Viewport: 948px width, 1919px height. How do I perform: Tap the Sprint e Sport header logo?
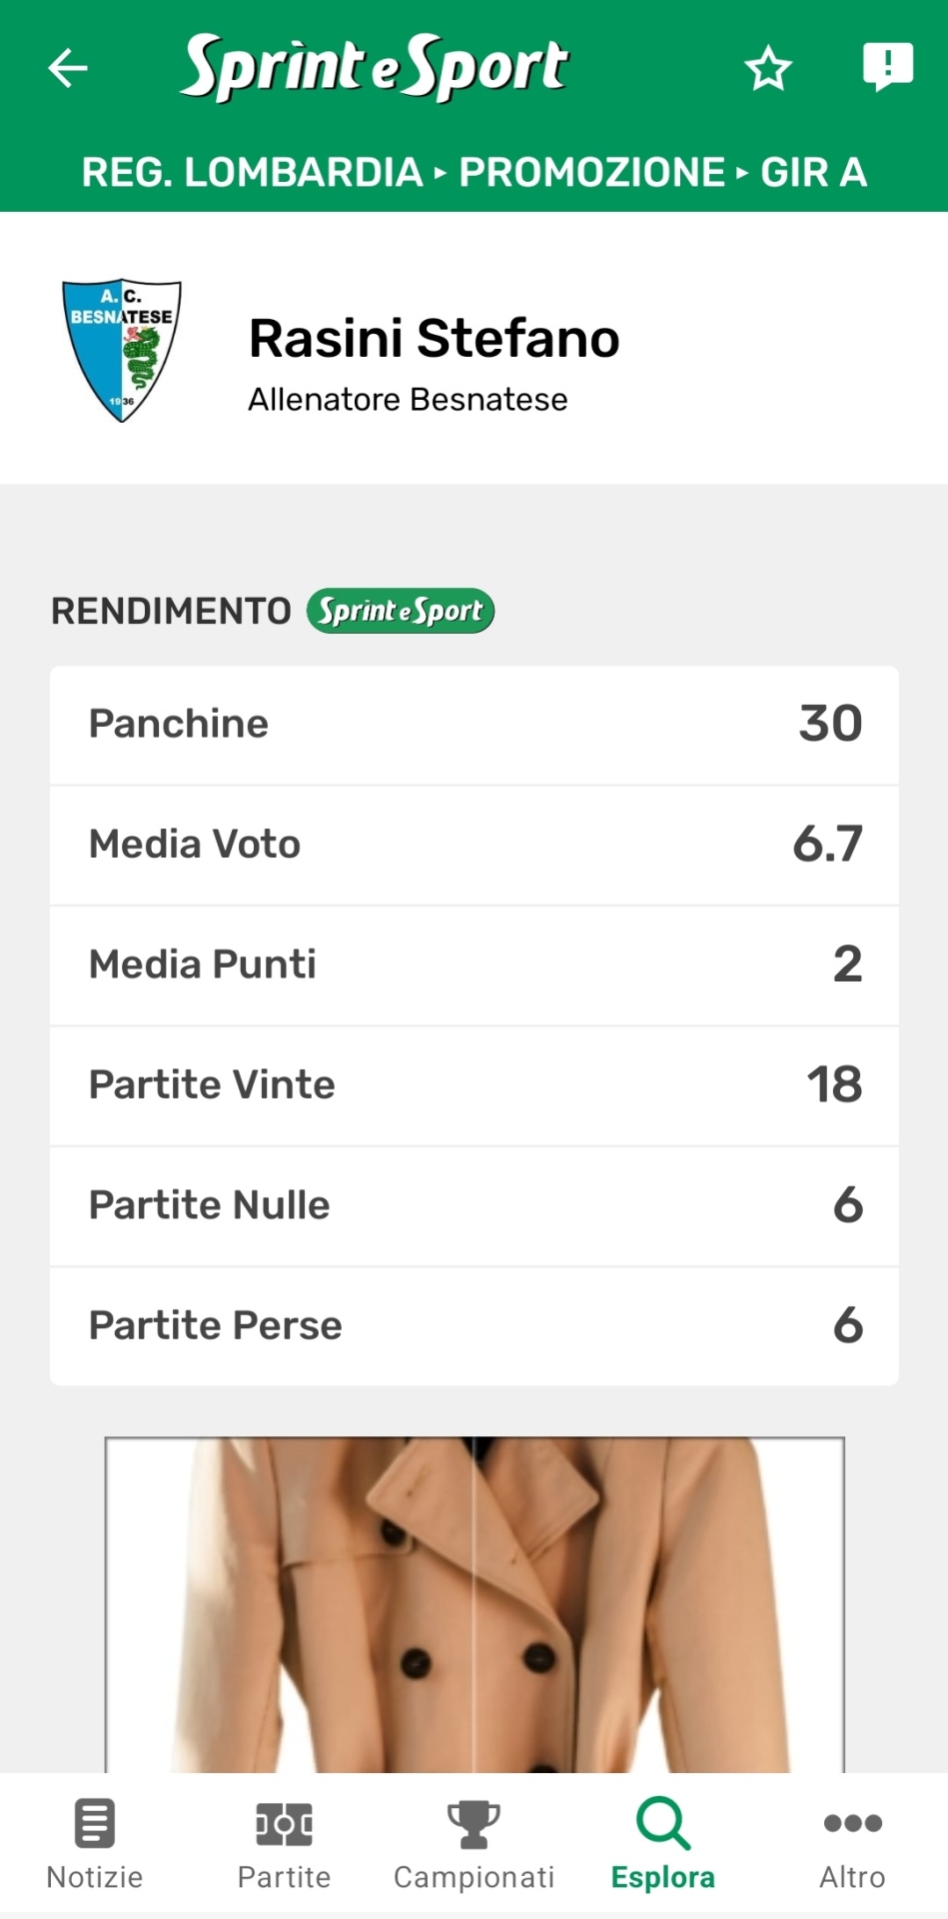[375, 67]
